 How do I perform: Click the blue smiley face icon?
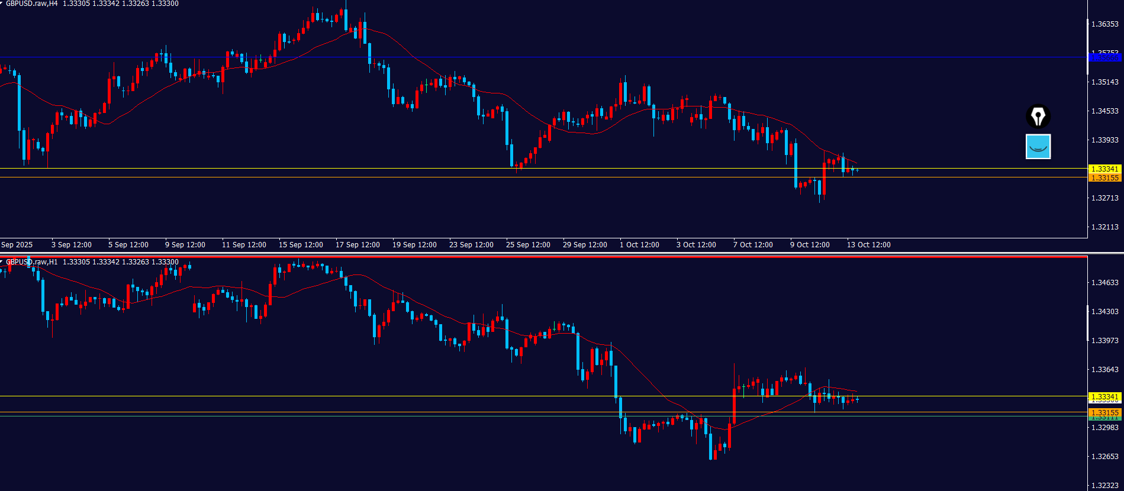coord(1038,147)
